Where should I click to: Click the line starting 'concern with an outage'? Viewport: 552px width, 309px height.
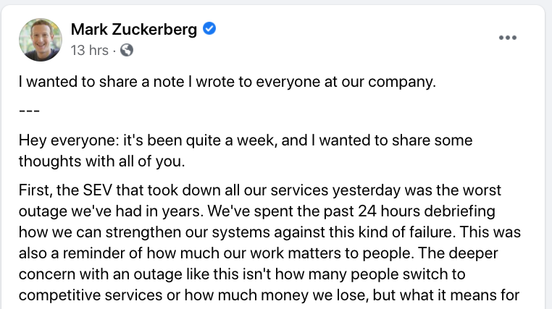242,274
